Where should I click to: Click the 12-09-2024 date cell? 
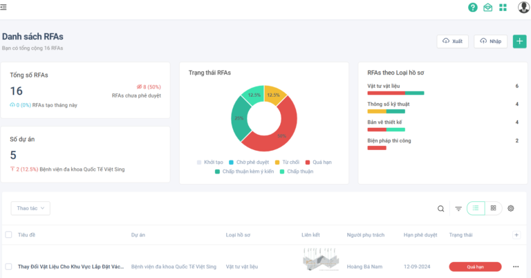417,267
